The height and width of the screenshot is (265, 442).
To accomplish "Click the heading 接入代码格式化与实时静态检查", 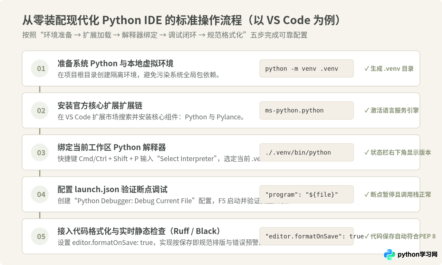I will 139,232.
